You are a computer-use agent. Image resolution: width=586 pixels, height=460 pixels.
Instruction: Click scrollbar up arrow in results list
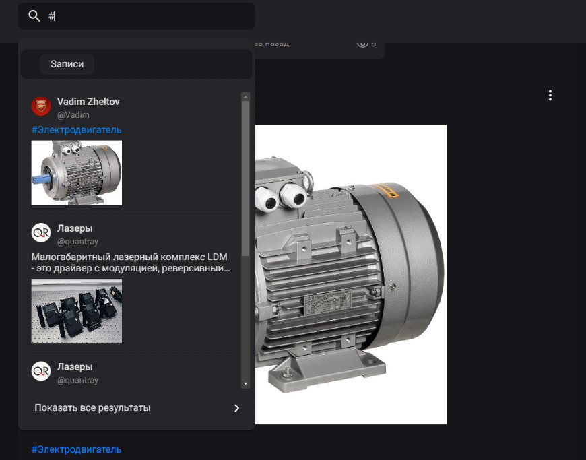[x=246, y=97]
